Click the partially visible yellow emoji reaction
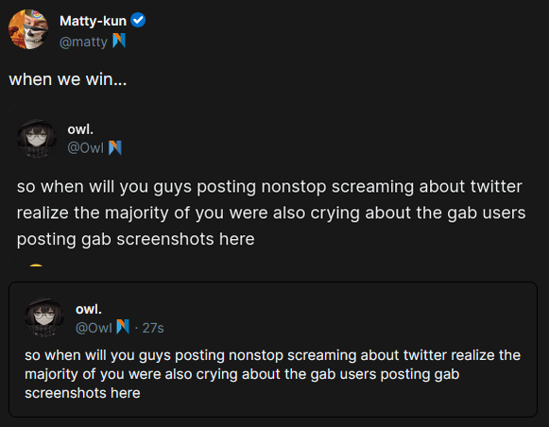This screenshot has width=549, height=427. tap(36, 265)
